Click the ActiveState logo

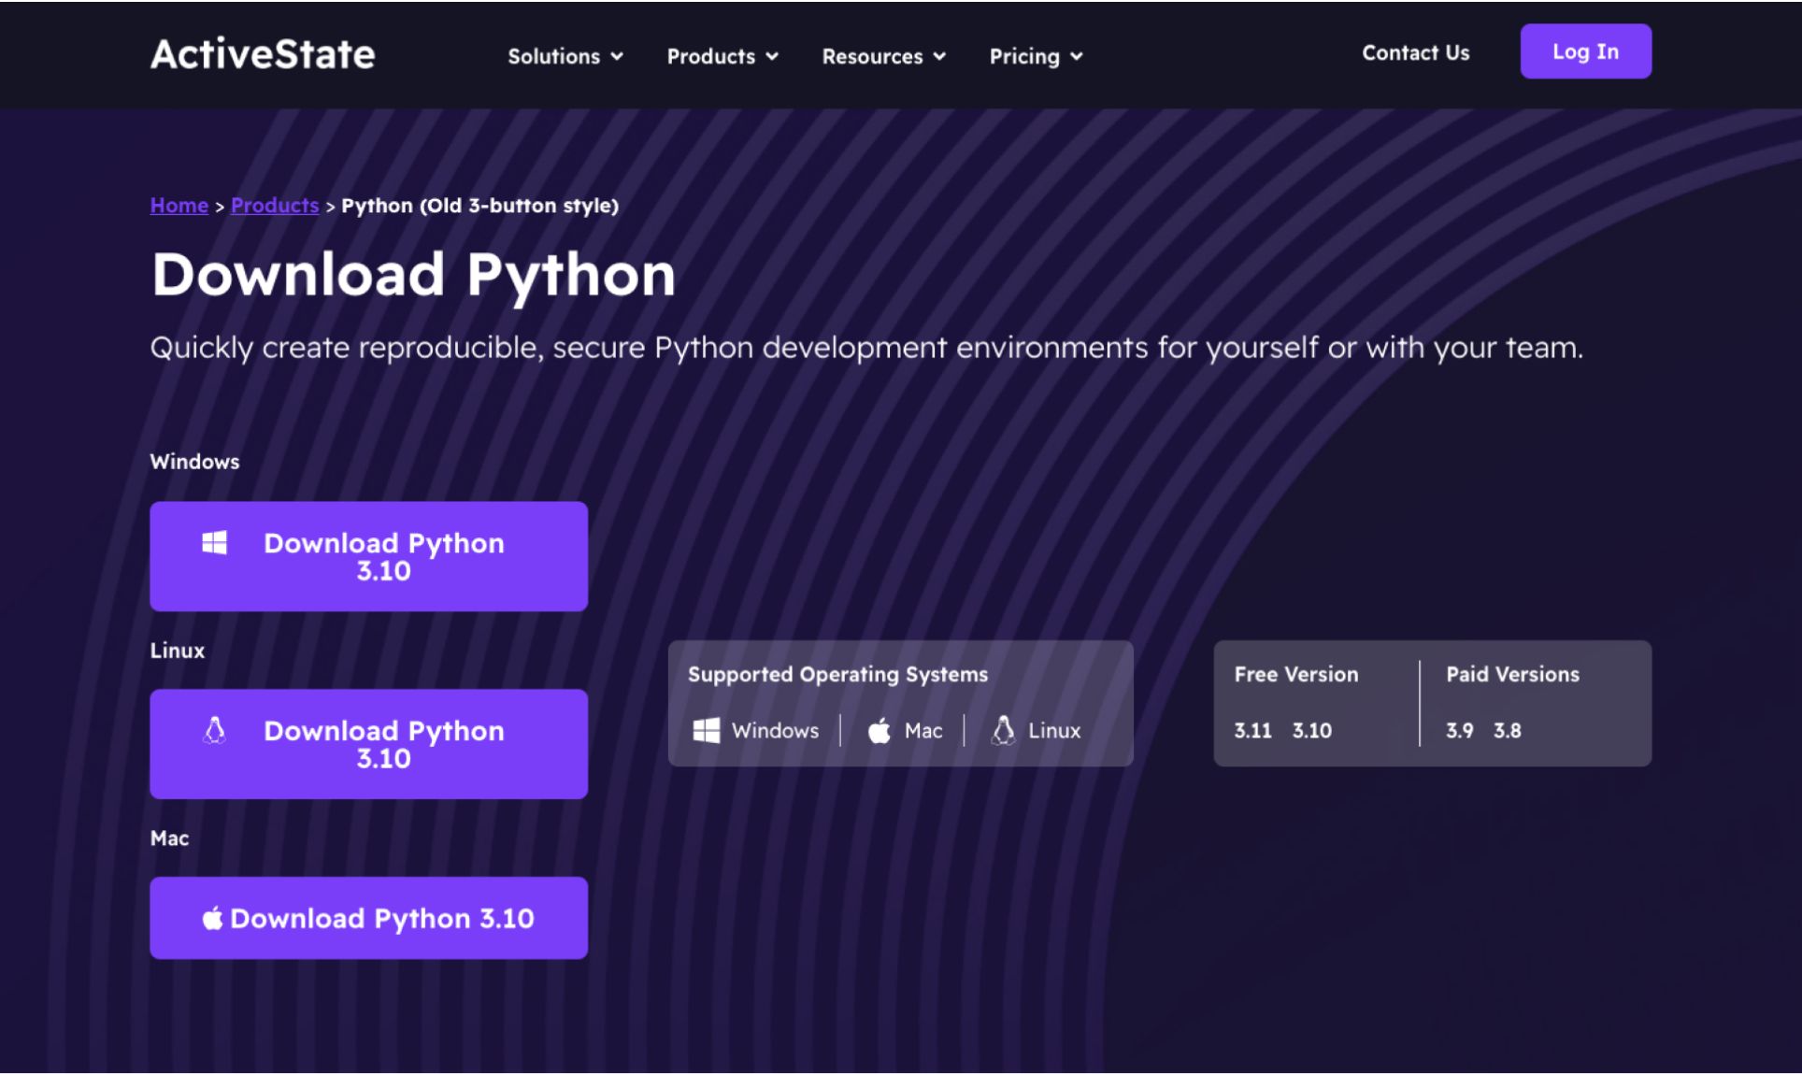pyautogui.click(x=263, y=54)
